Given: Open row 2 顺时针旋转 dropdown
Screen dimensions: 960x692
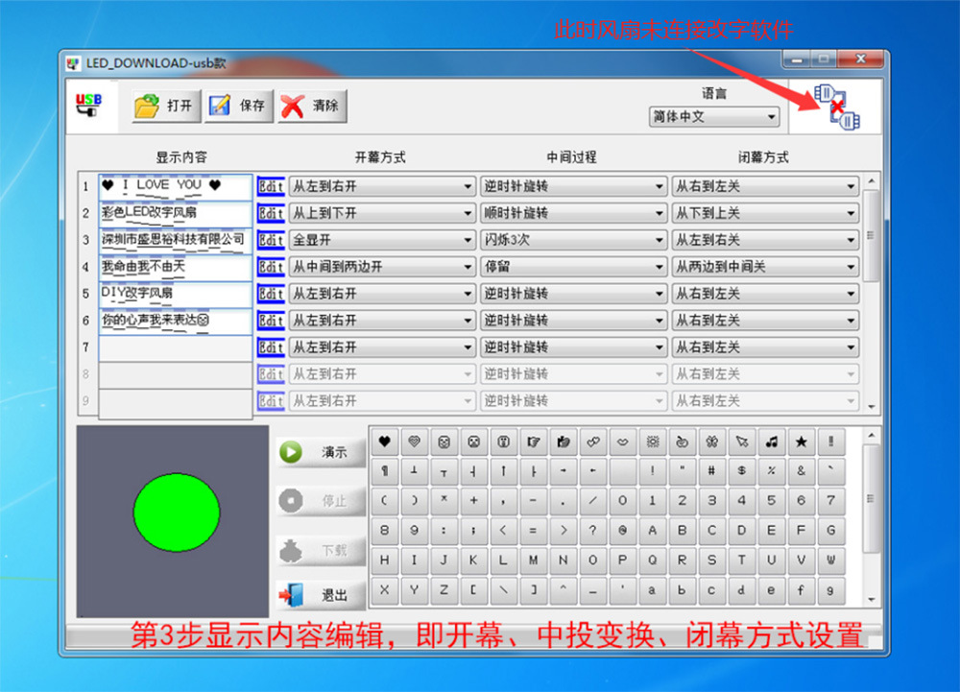Looking at the screenshot, I should tap(574, 213).
